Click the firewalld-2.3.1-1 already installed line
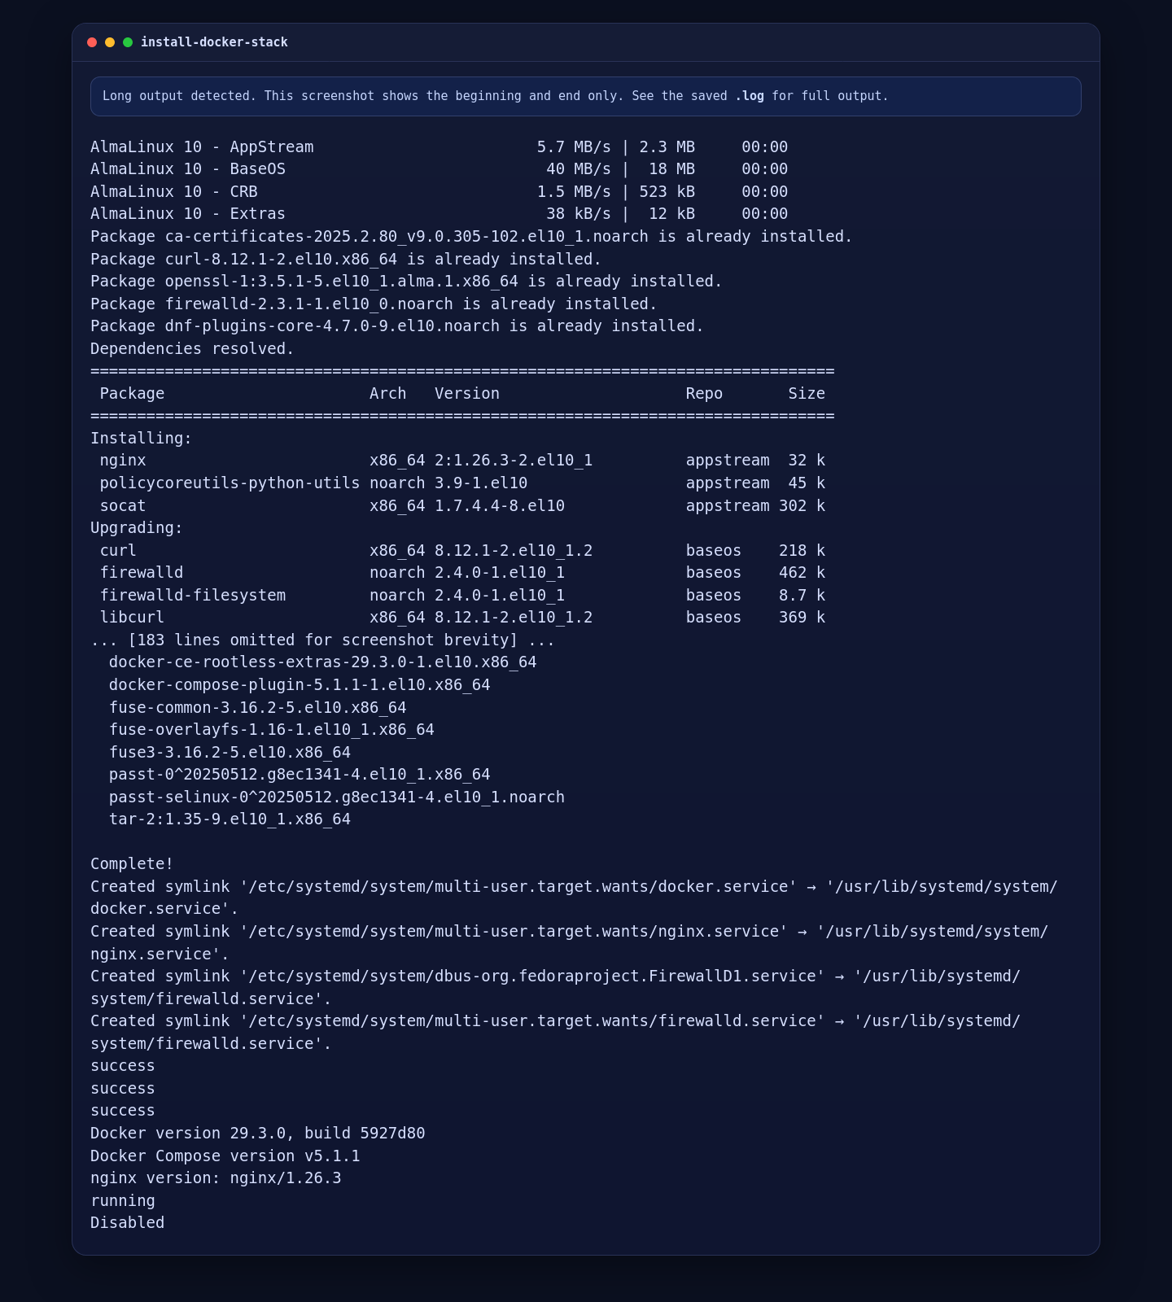This screenshot has width=1172, height=1302. (374, 304)
